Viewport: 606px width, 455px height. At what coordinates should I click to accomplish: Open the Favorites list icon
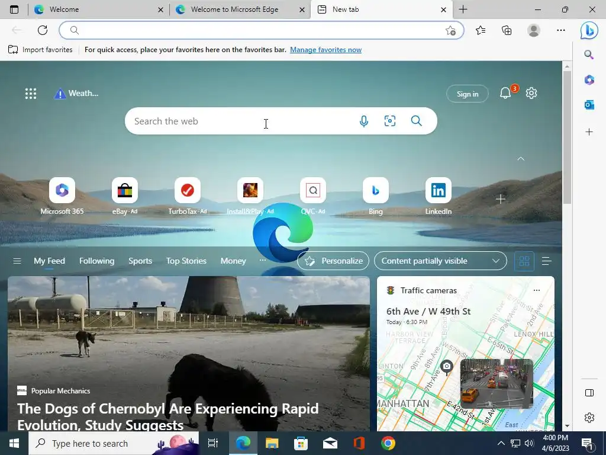click(481, 30)
